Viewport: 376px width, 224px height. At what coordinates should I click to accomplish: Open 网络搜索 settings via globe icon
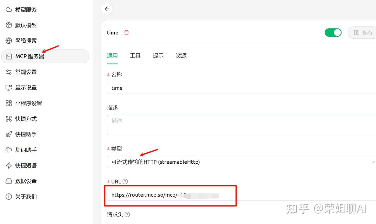click(9, 41)
